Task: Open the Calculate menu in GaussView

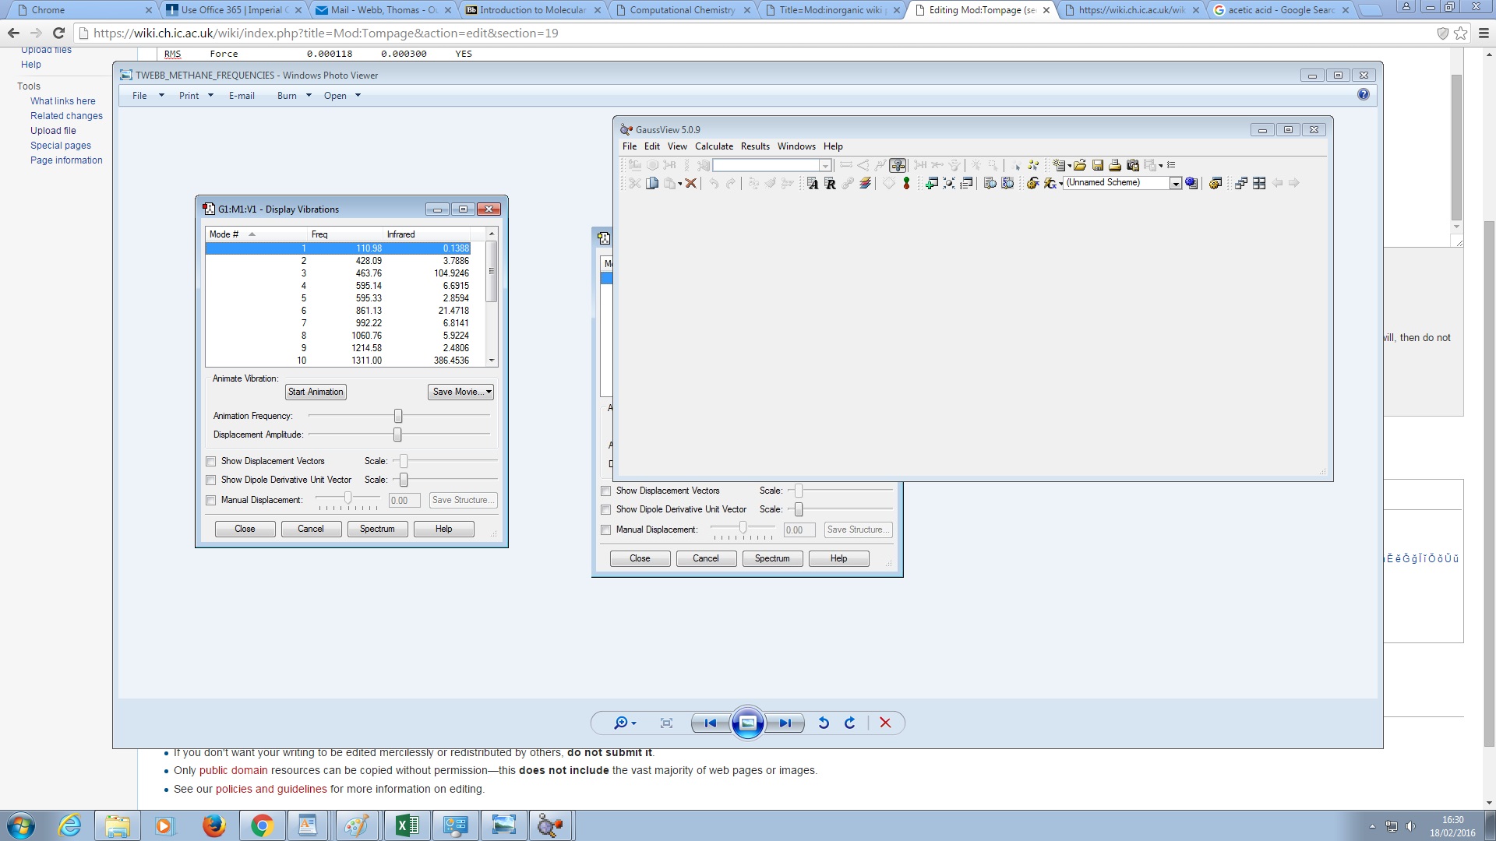Action: [x=714, y=146]
